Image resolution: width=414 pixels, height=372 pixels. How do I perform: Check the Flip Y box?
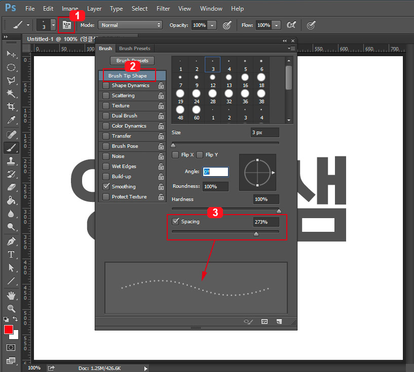click(200, 155)
